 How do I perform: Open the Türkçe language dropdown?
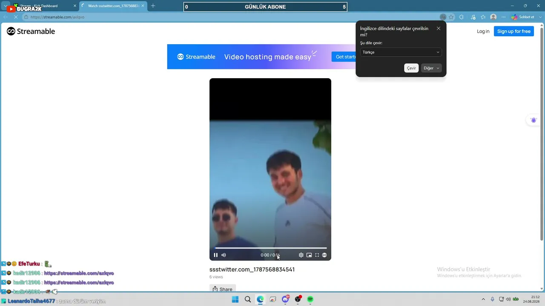pos(401,52)
